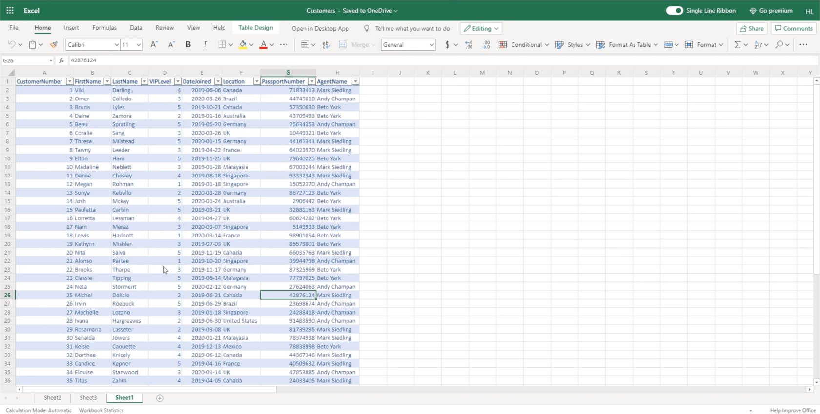Click the Name Box showing G26
This screenshot has width=820, height=414.
point(27,60)
